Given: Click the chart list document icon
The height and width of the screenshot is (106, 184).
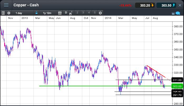Looking at the screenshot, I should pyautogui.click(x=3, y=13).
